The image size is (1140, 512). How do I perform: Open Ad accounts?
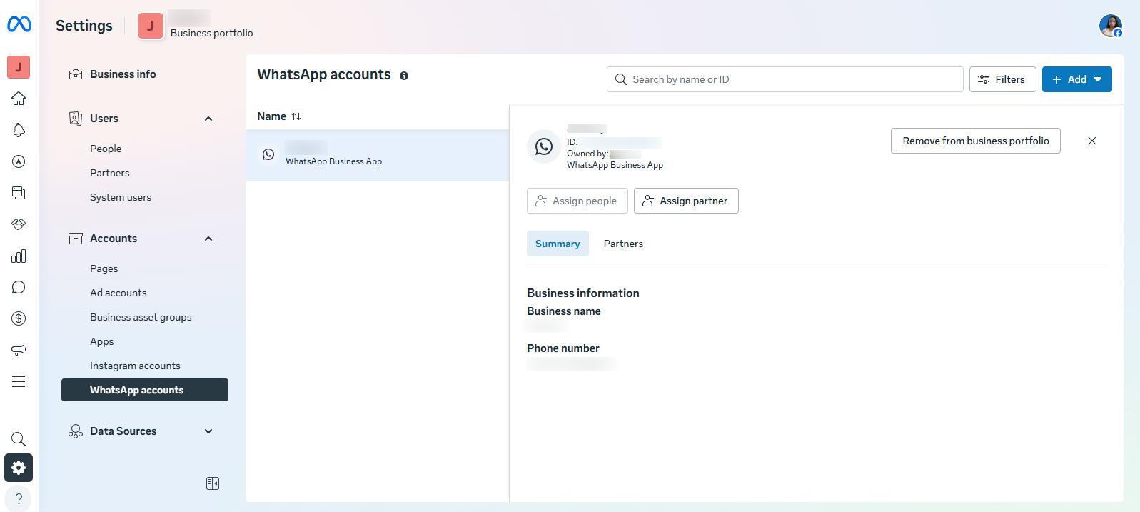[x=118, y=293]
